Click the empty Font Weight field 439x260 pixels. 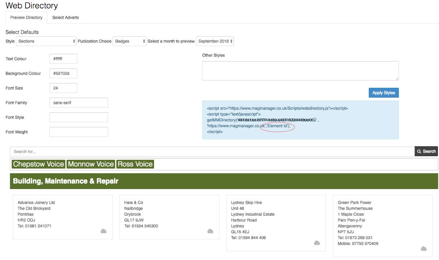[79, 132]
